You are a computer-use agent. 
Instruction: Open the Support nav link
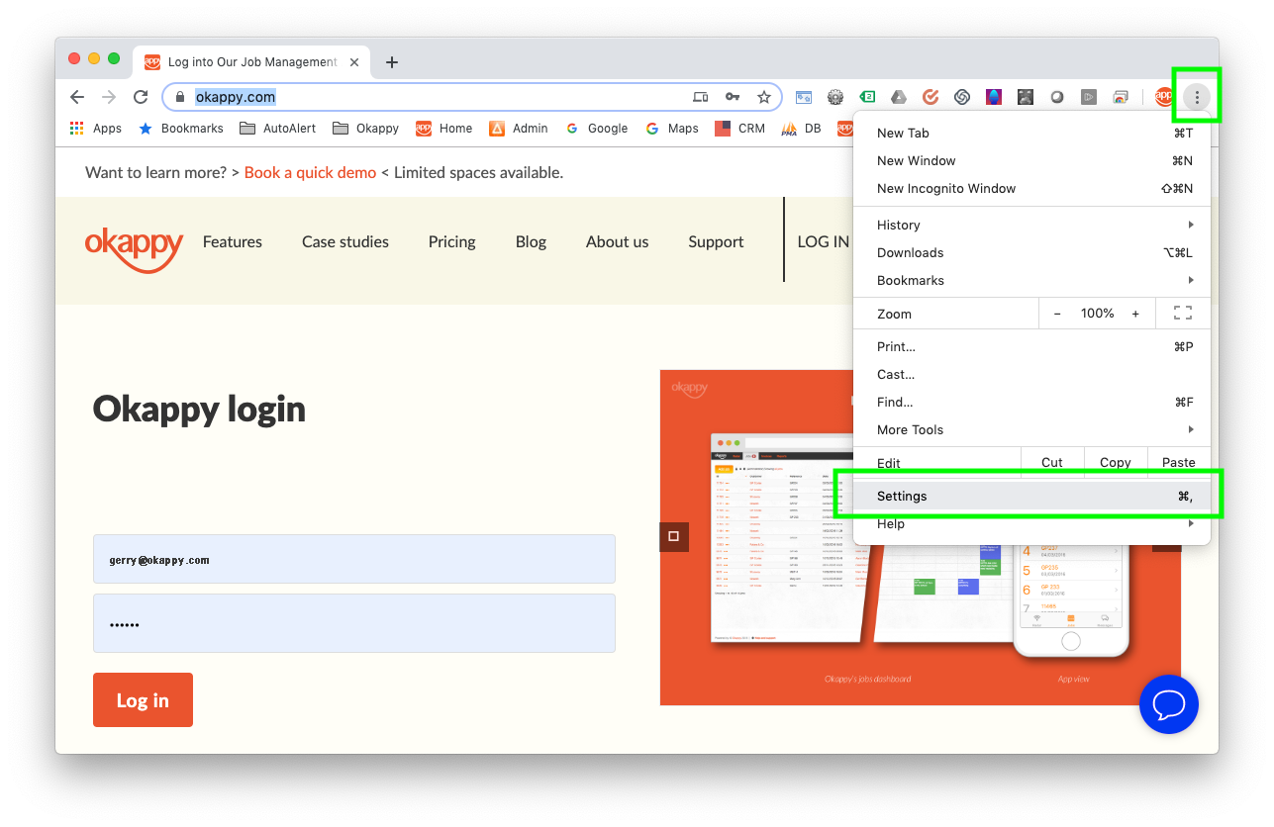click(x=716, y=241)
